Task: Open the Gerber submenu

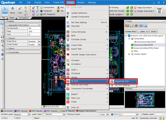Action: coord(87,77)
